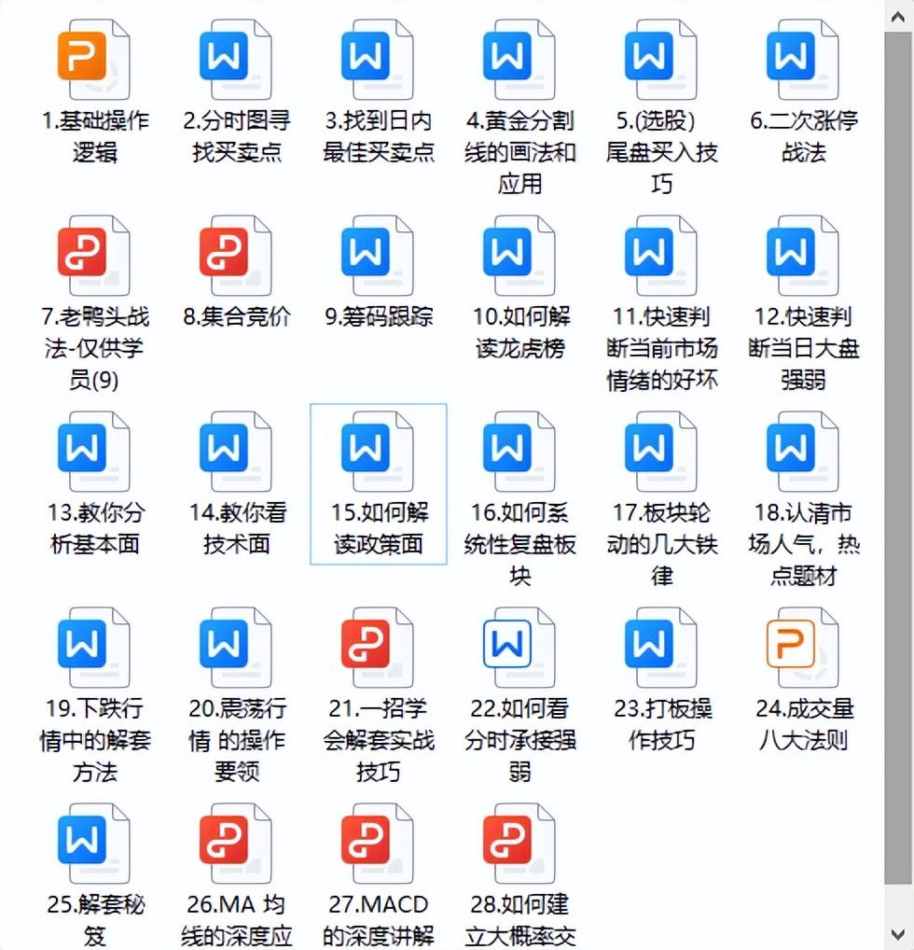Click the file name 28.如何建立大概率交易
The height and width of the screenshot is (950, 914).
pyautogui.click(x=519, y=920)
